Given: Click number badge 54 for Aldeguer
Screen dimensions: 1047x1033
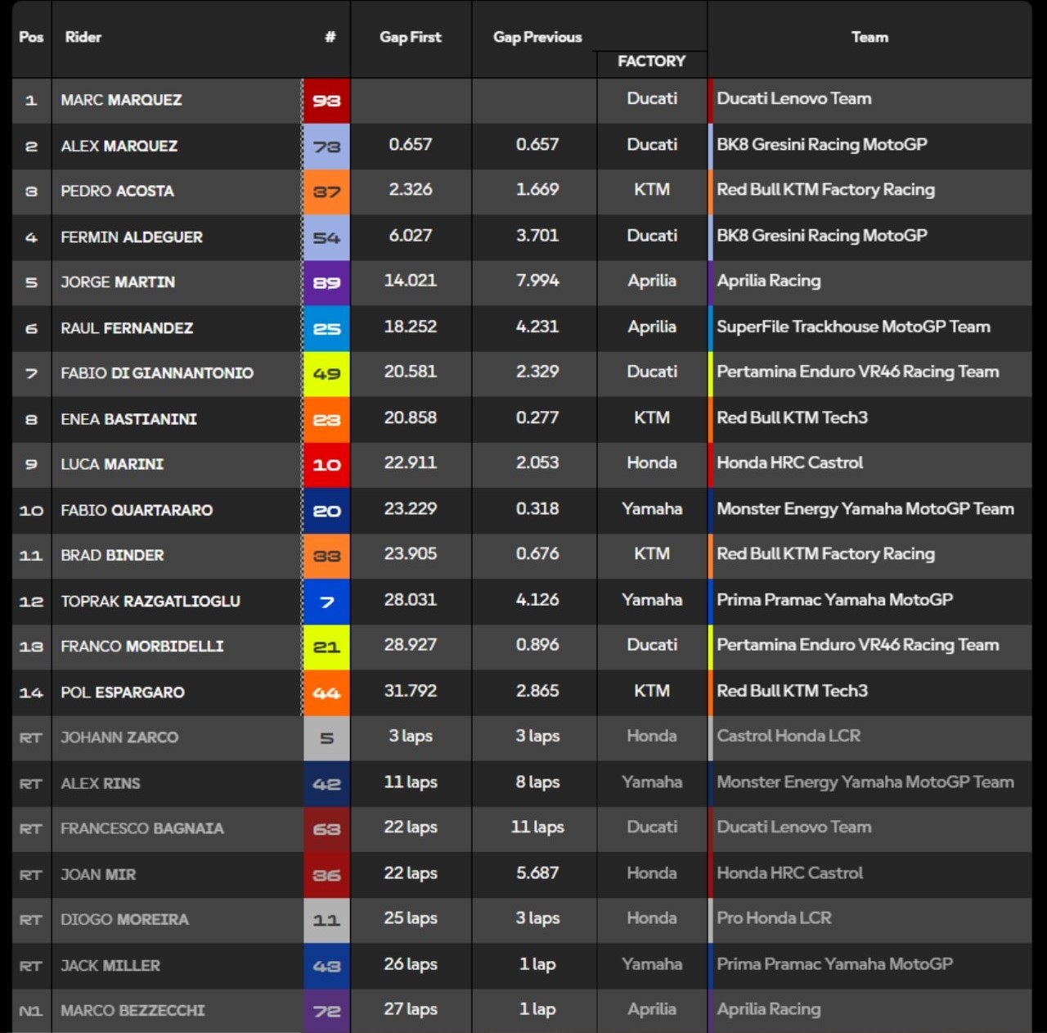Looking at the screenshot, I should click(326, 237).
